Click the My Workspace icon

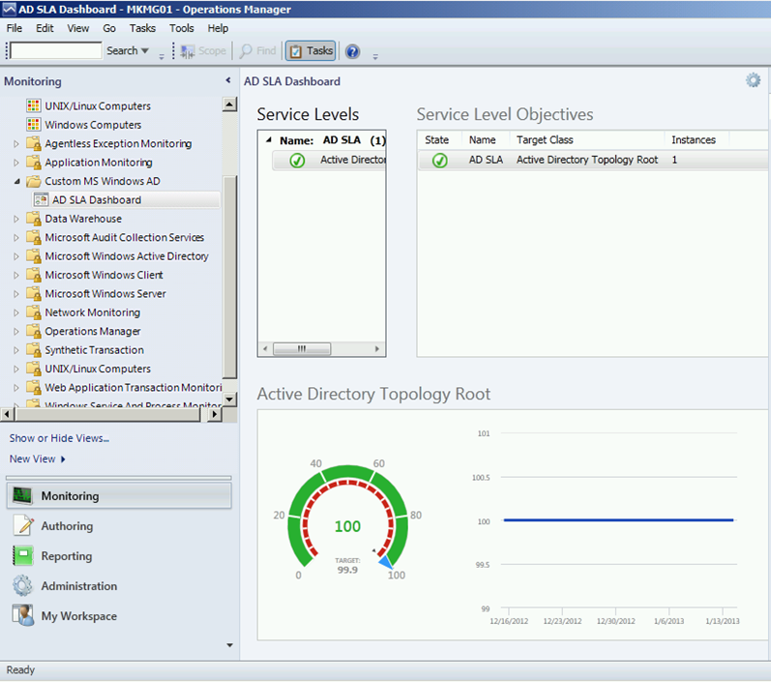(x=23, y=615)
